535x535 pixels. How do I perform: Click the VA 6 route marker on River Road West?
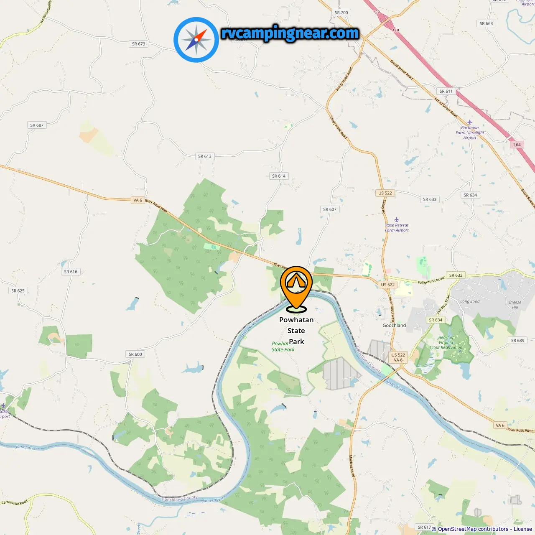(x=138, y=200)
